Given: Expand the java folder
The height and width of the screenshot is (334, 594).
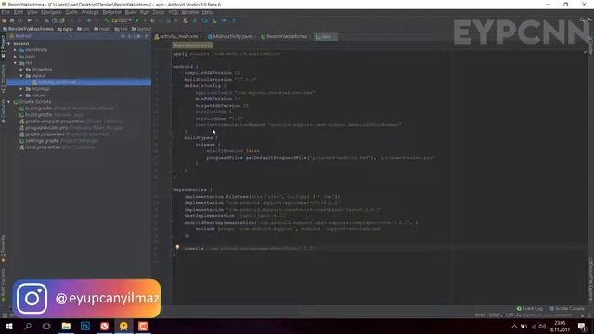Looking at the screenshot, I should [x=15, y=57].
